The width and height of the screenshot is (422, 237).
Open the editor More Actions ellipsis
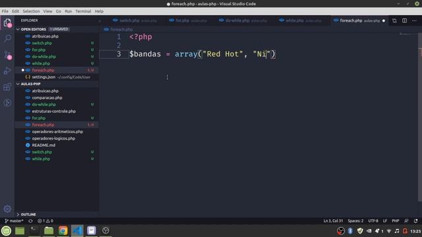414,20
